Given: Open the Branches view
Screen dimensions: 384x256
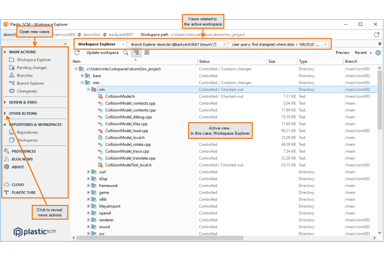Looking at the screenshot, I should point(25,75).
